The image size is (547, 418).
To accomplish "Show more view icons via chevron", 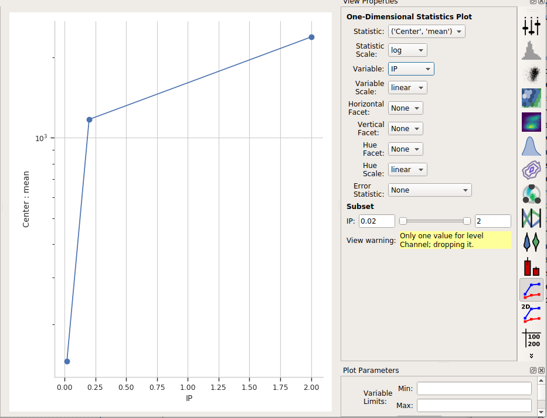I will point(531,355).
